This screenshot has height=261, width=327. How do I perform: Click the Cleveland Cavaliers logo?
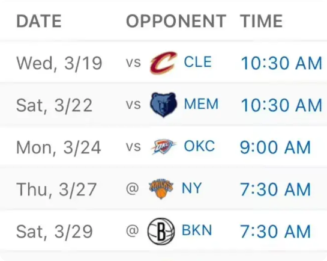[163, 63]
